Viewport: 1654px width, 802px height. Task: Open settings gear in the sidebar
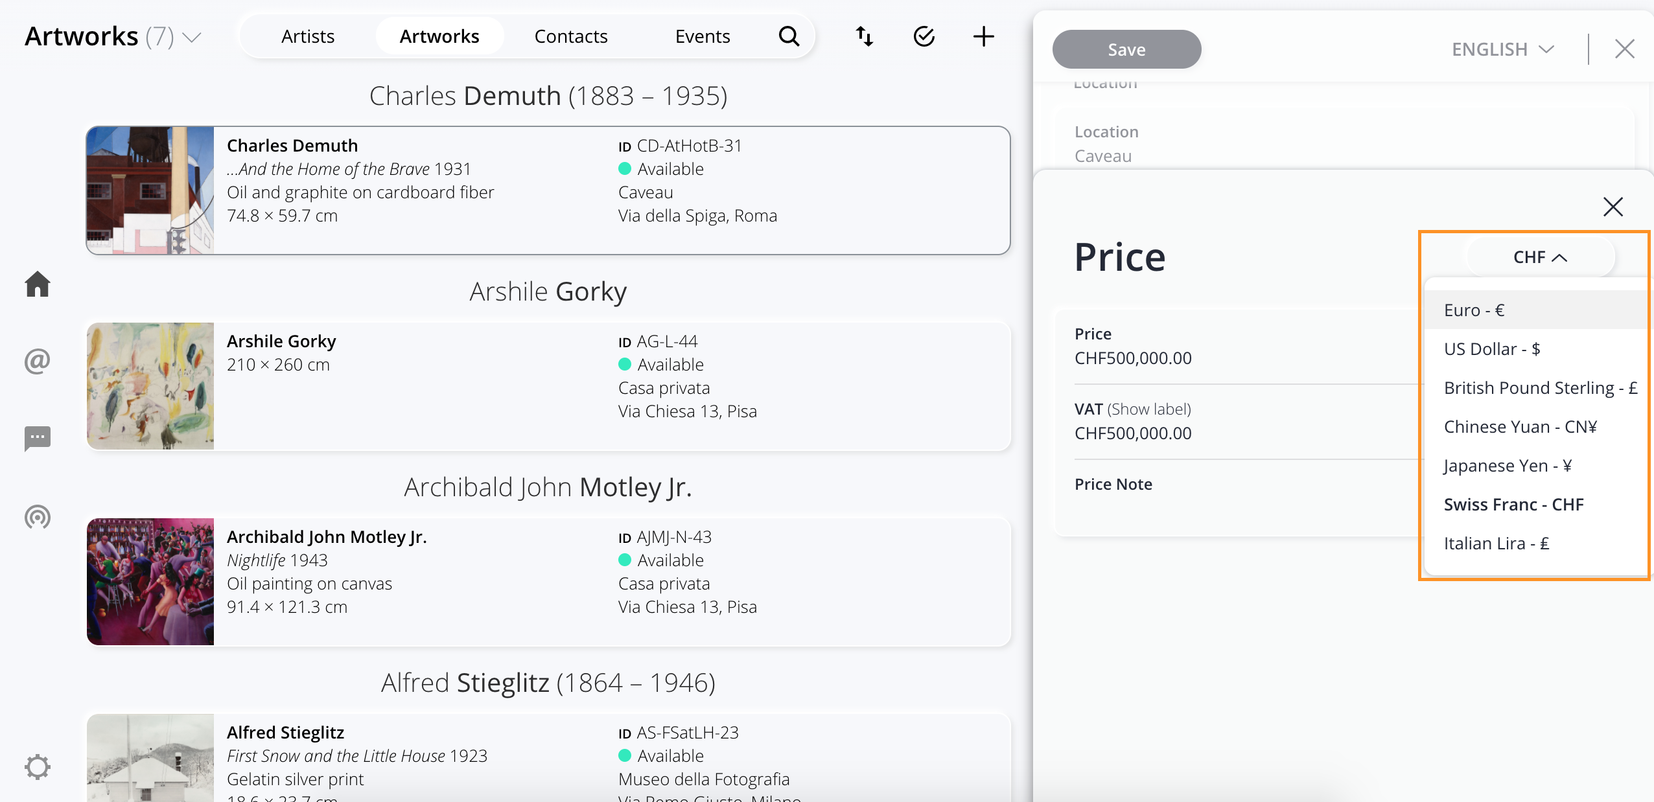[x=38, y=767]
